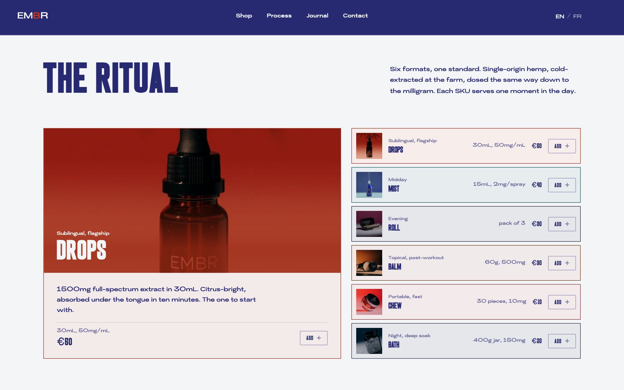Click the BALM product title
Image resolution: width=624 pixels, height=390 pixels.
coord(395,267)
